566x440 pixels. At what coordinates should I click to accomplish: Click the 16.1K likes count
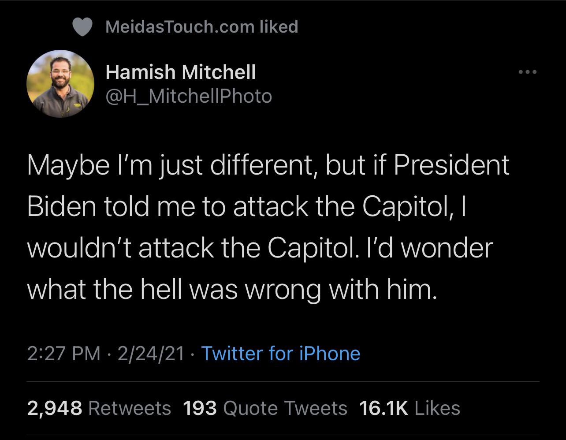[384, 408]
